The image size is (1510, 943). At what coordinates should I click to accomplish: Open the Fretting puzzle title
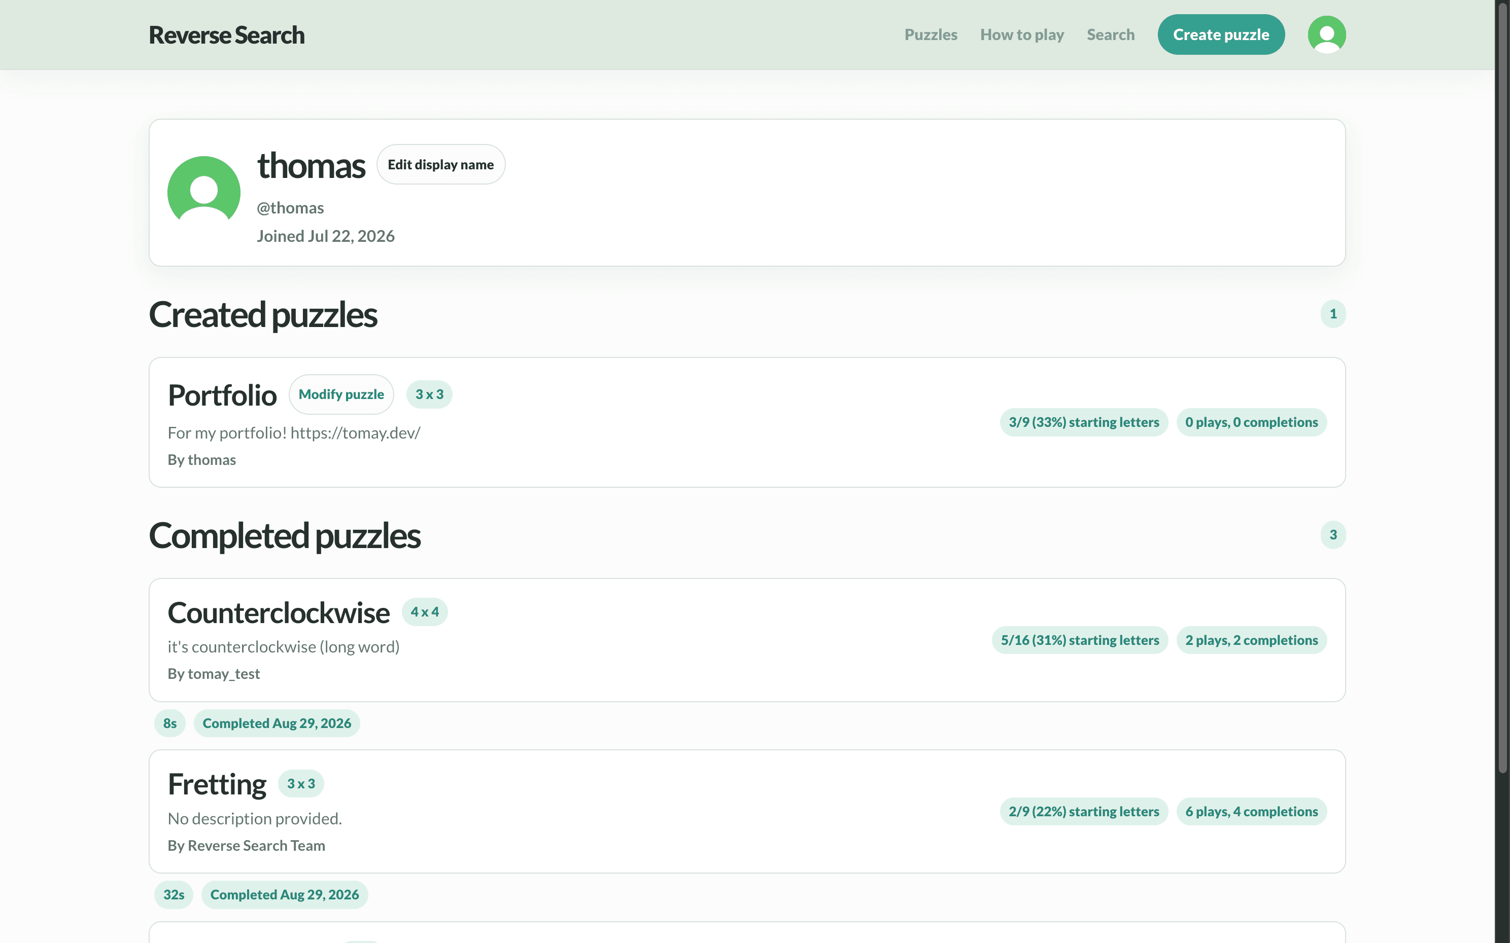tap(217, 784)
